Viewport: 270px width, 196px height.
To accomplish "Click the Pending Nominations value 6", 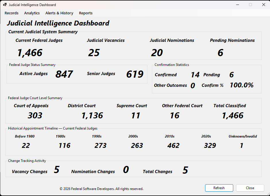I will 220,52.
